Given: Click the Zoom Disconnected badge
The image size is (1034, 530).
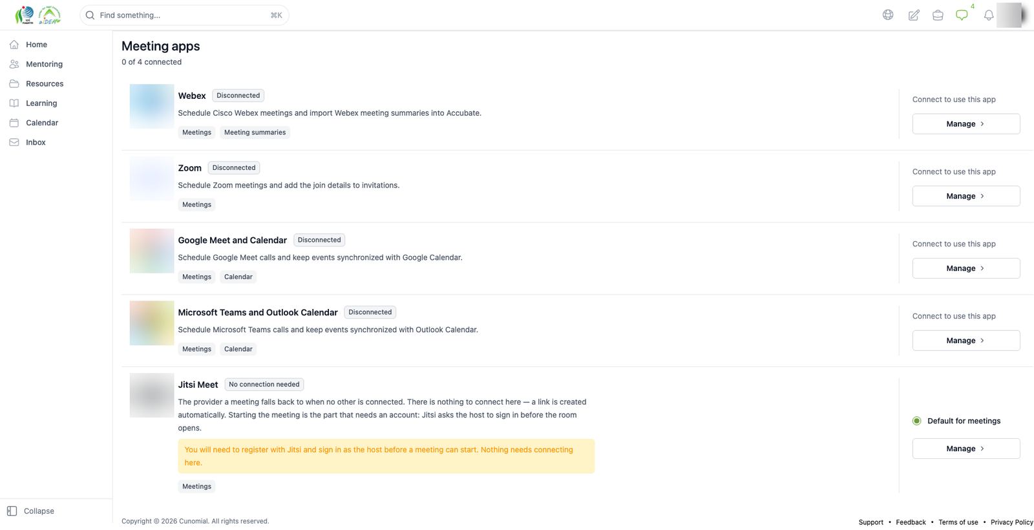Looking at the screenshot, I should pos(234,168).
